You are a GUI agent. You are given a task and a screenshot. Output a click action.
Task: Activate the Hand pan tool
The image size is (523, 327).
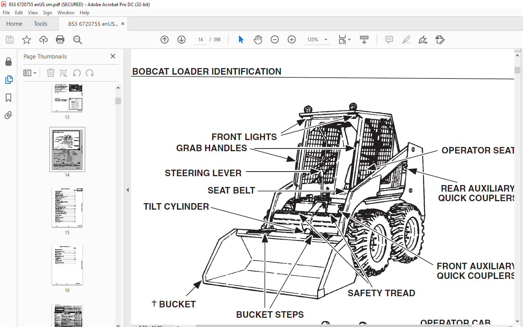click(258, 40)
